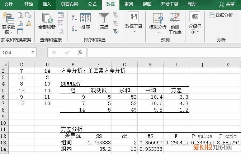The height and width of the screenshot is (154, 241).
Task: Click Forecast Sheet (预测工作表) icon
Action: tap(175, 17)
